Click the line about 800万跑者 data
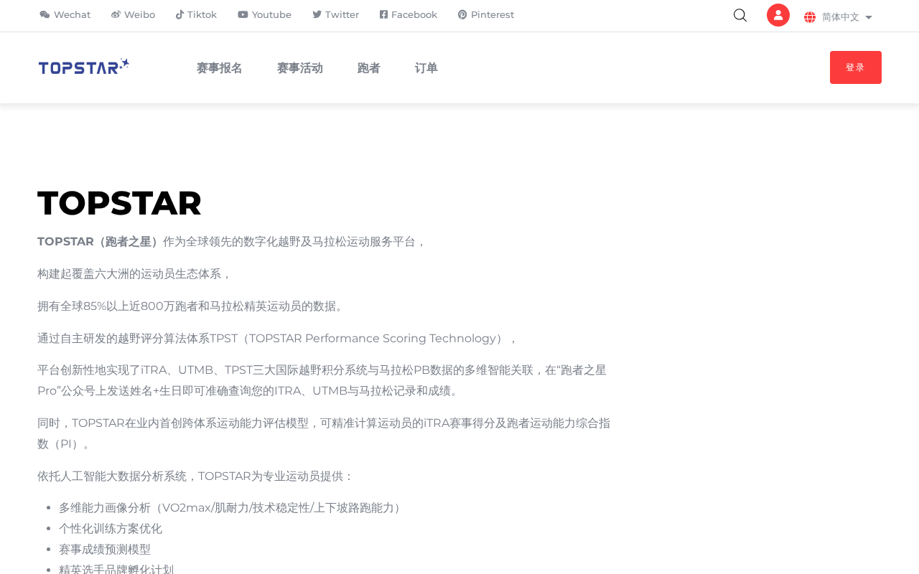 (192, 306)
